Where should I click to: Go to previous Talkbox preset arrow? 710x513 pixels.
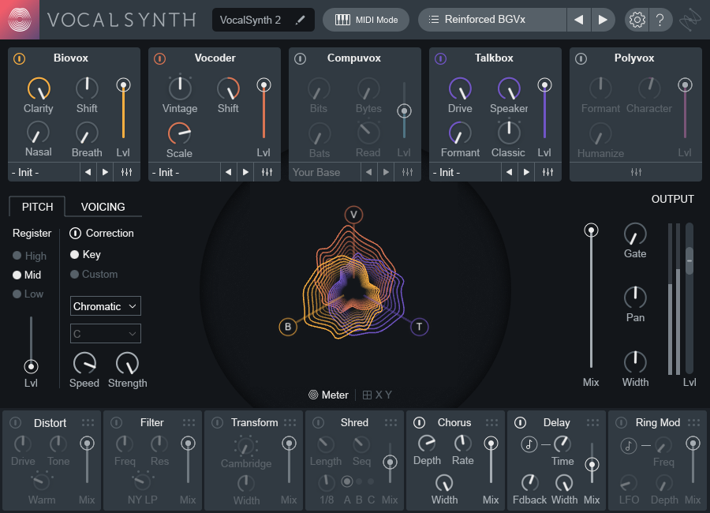pos(509,172)
